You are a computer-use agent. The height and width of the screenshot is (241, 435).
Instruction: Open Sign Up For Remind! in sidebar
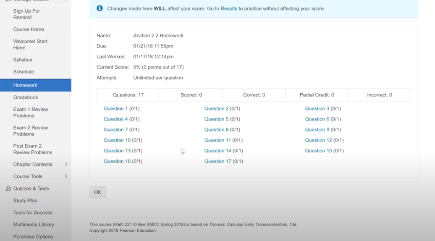pyautogui.click(x=26, y=14)
